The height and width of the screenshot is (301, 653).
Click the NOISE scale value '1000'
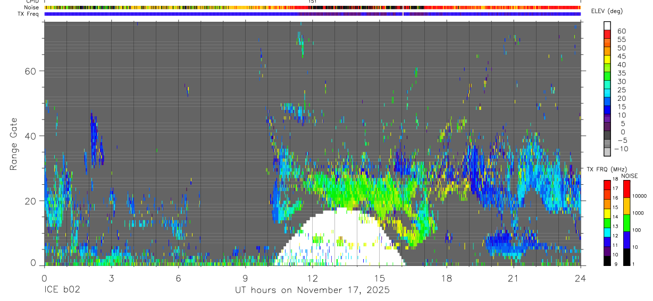pos(638,213)
